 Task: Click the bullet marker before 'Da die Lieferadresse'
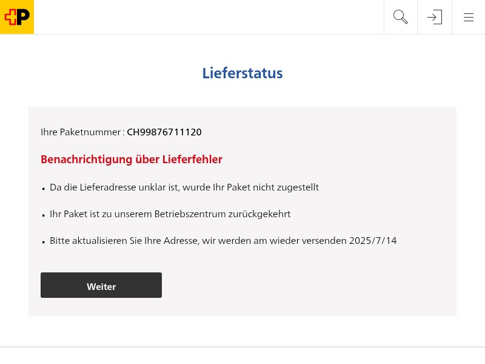click(x=44, y=189)
